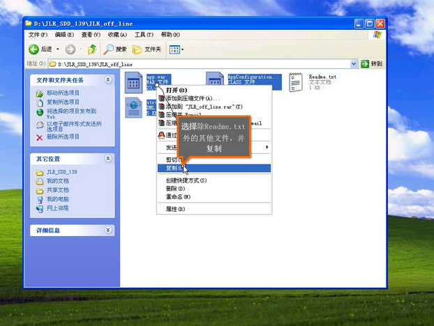Choose 删除(D) in the context menu
This screenshot has width=434, height=326.
click(214, 188)
